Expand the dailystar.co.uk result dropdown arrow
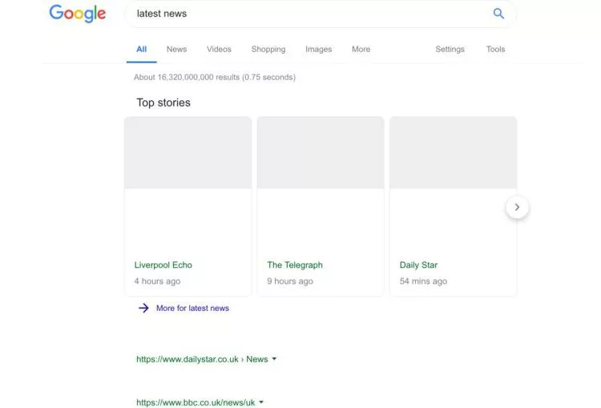This screenshot has height=408, width=601. point(274,359)
